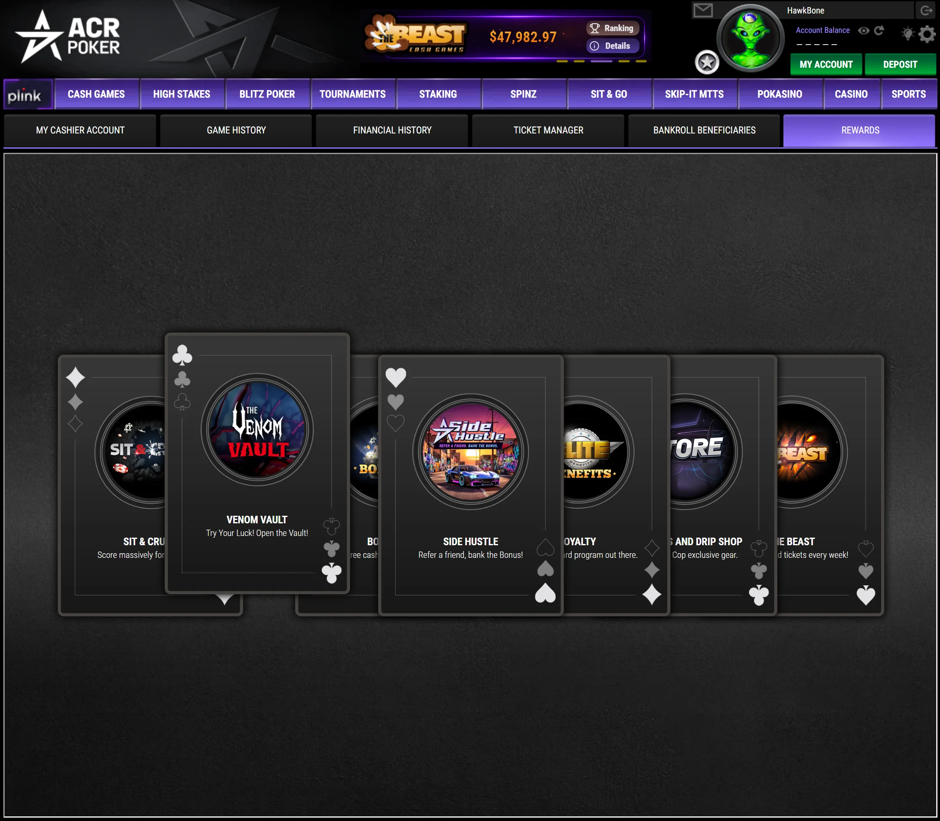Viewport: 940px width, 821px height.
Task: Click the Account Balance label
Action: pos(823,30)
